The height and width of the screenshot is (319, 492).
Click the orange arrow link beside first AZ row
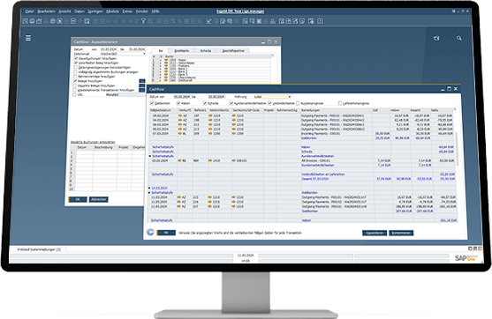(180, 115)
